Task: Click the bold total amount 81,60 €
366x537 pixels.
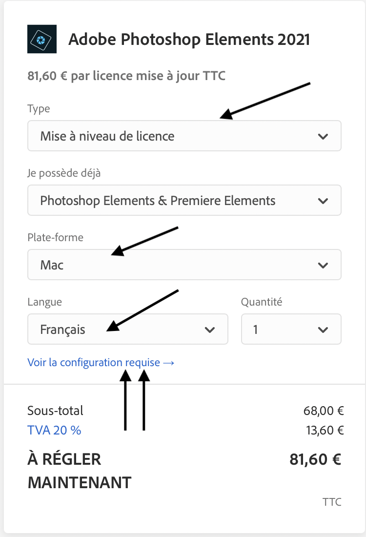Action: pos(315,459)
